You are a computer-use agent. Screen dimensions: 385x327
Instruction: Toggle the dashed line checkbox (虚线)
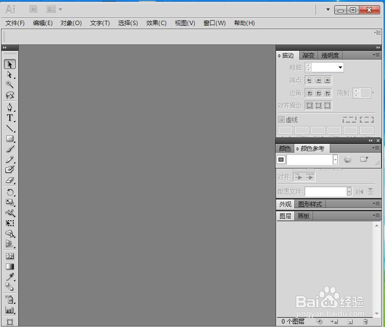point(281,120)
